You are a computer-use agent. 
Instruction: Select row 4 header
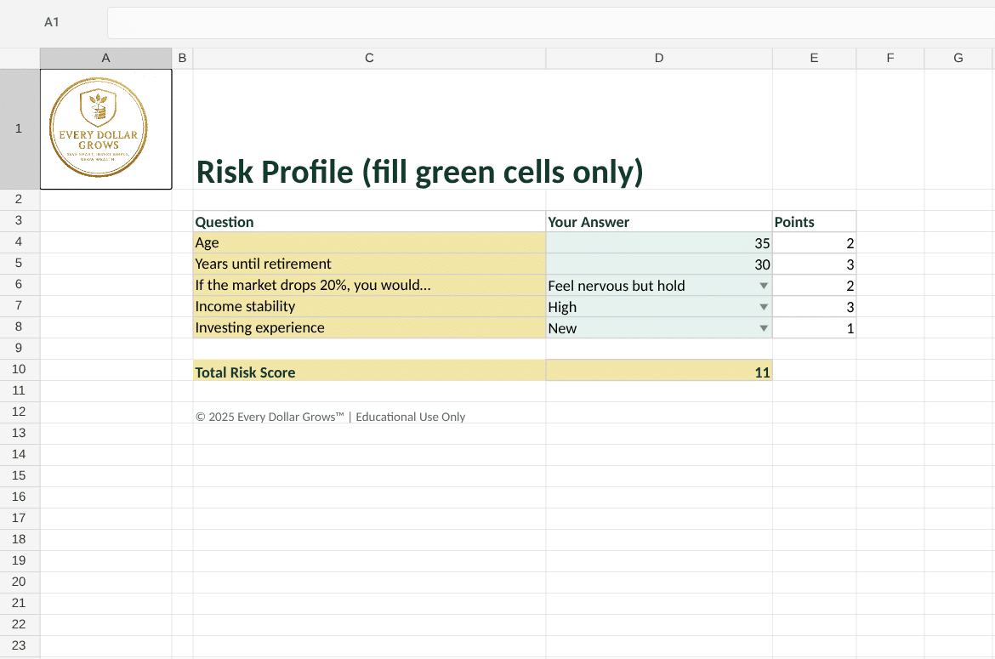(19, 242)
